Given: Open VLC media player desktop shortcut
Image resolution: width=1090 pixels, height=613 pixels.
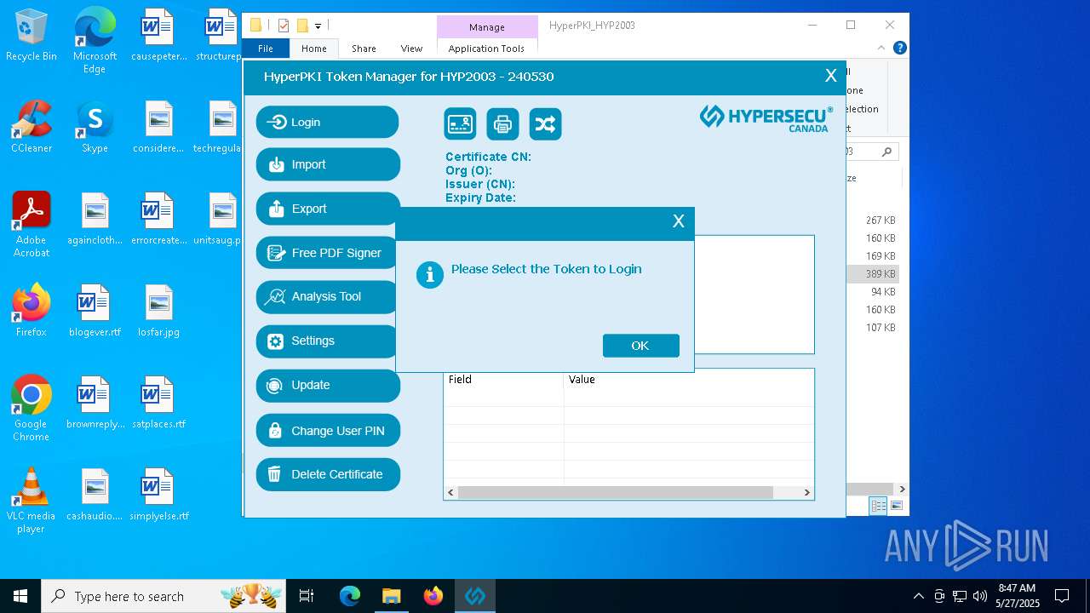Looking at the screenshot, I should pos(32,501).
